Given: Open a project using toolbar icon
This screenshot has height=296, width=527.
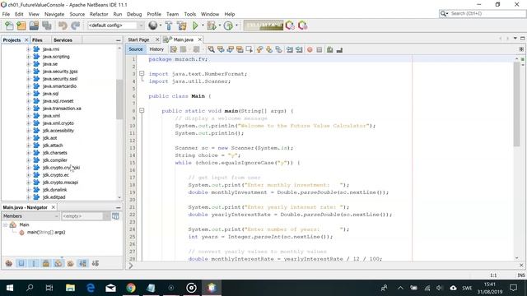Looking at the screenshot, I should tap(34, 25).
